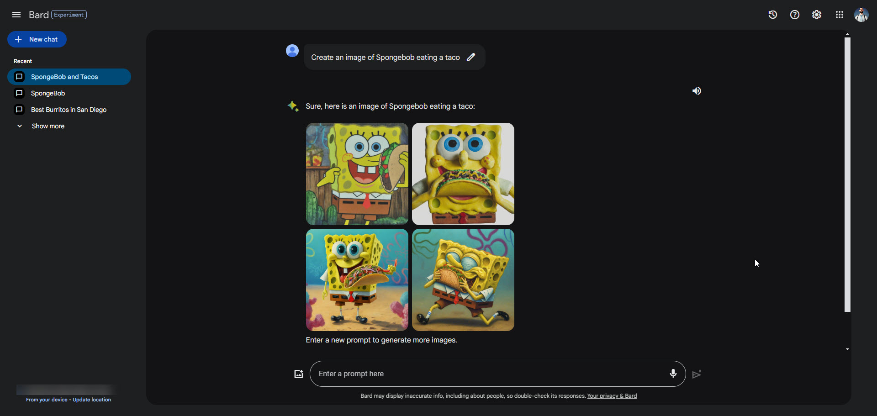This screenshot has width=877, height=416.
Task: Open Your privacy & Bard link
Action: click(612, 396)
